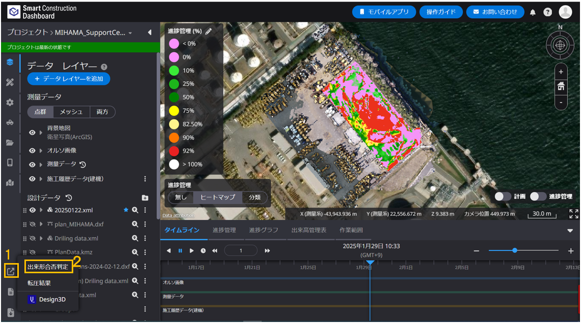Open the settings gear in sidebar
Viewport: 582px width, 323px height.
click(x=10, y=103)
